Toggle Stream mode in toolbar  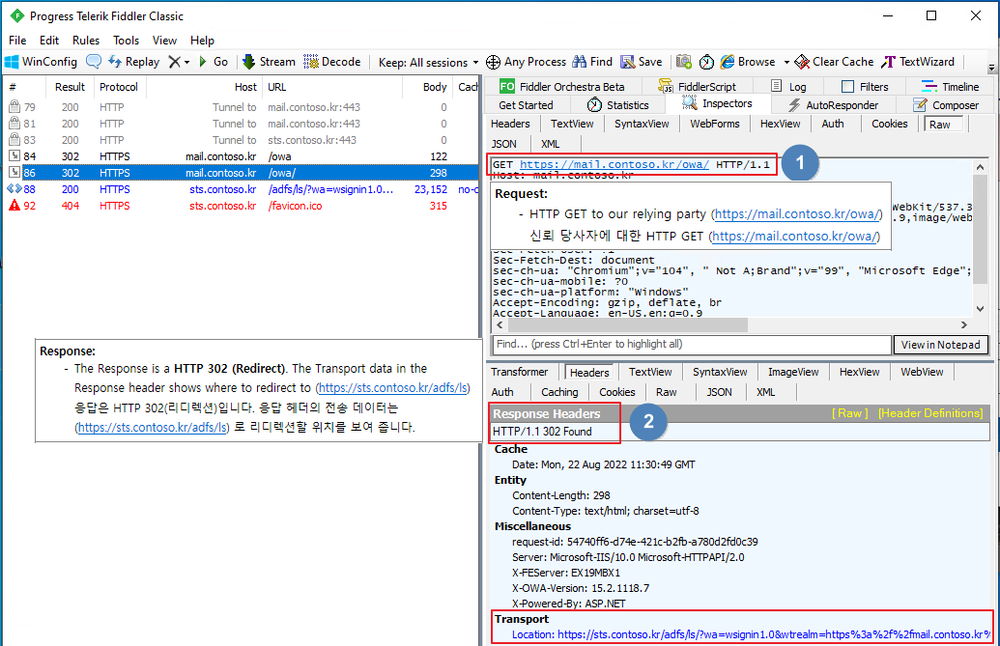[270, 62]
